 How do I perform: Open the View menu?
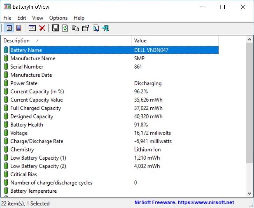point(37,18)
